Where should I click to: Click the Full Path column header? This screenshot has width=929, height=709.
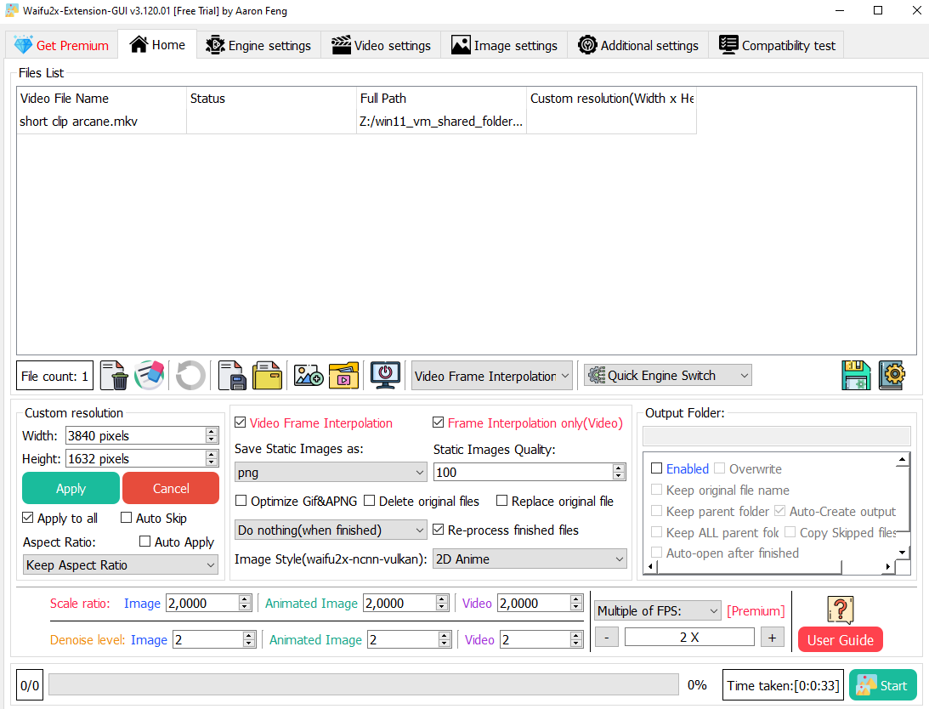point(441,99)
